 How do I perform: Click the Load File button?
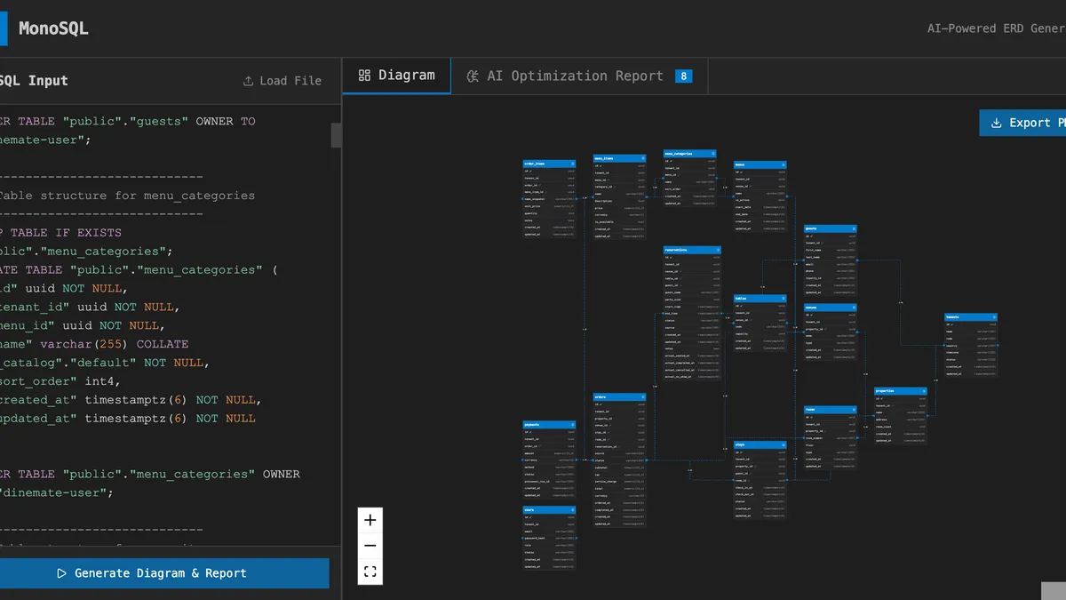[x=282, y=81]
